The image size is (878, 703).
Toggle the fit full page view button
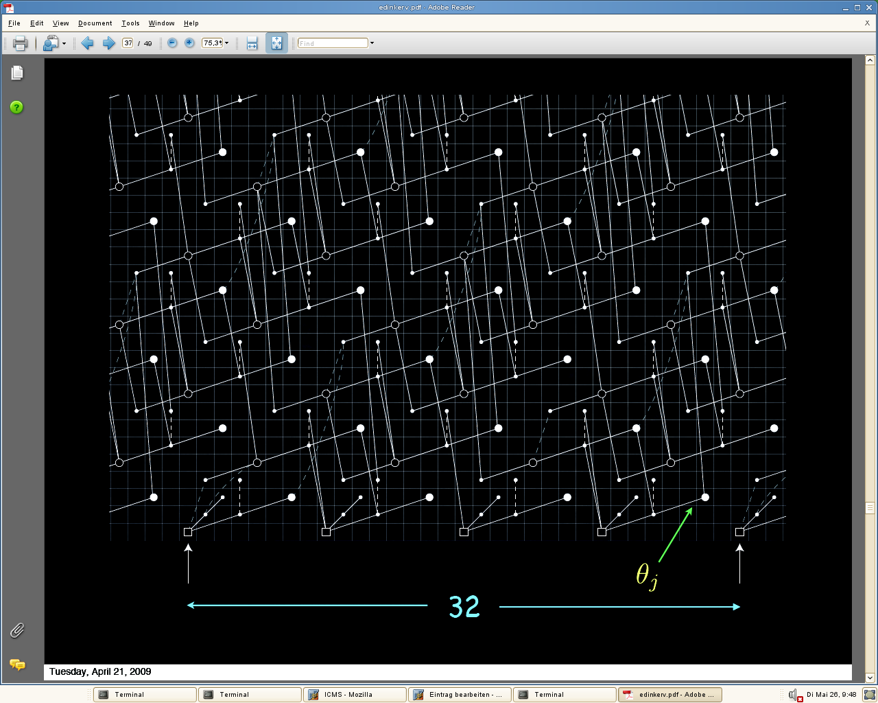click(276, 43)
